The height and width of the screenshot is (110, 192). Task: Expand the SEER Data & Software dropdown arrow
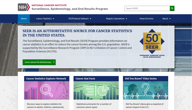point(90,19)
